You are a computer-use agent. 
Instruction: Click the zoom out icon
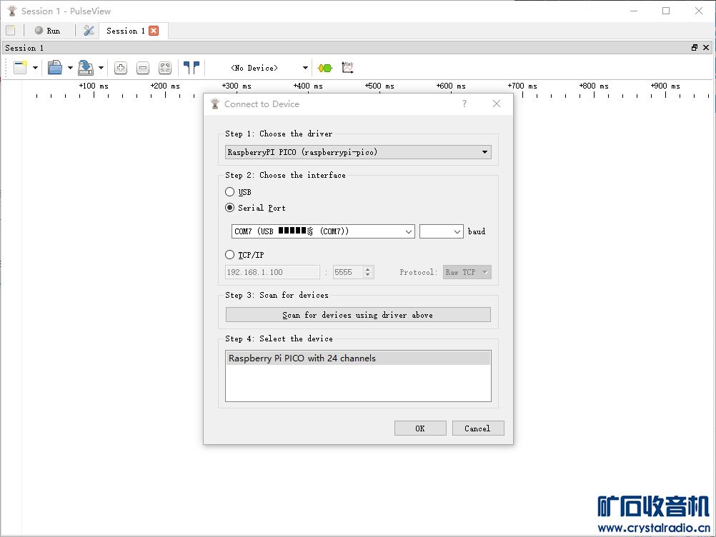(x=143, y=68)
